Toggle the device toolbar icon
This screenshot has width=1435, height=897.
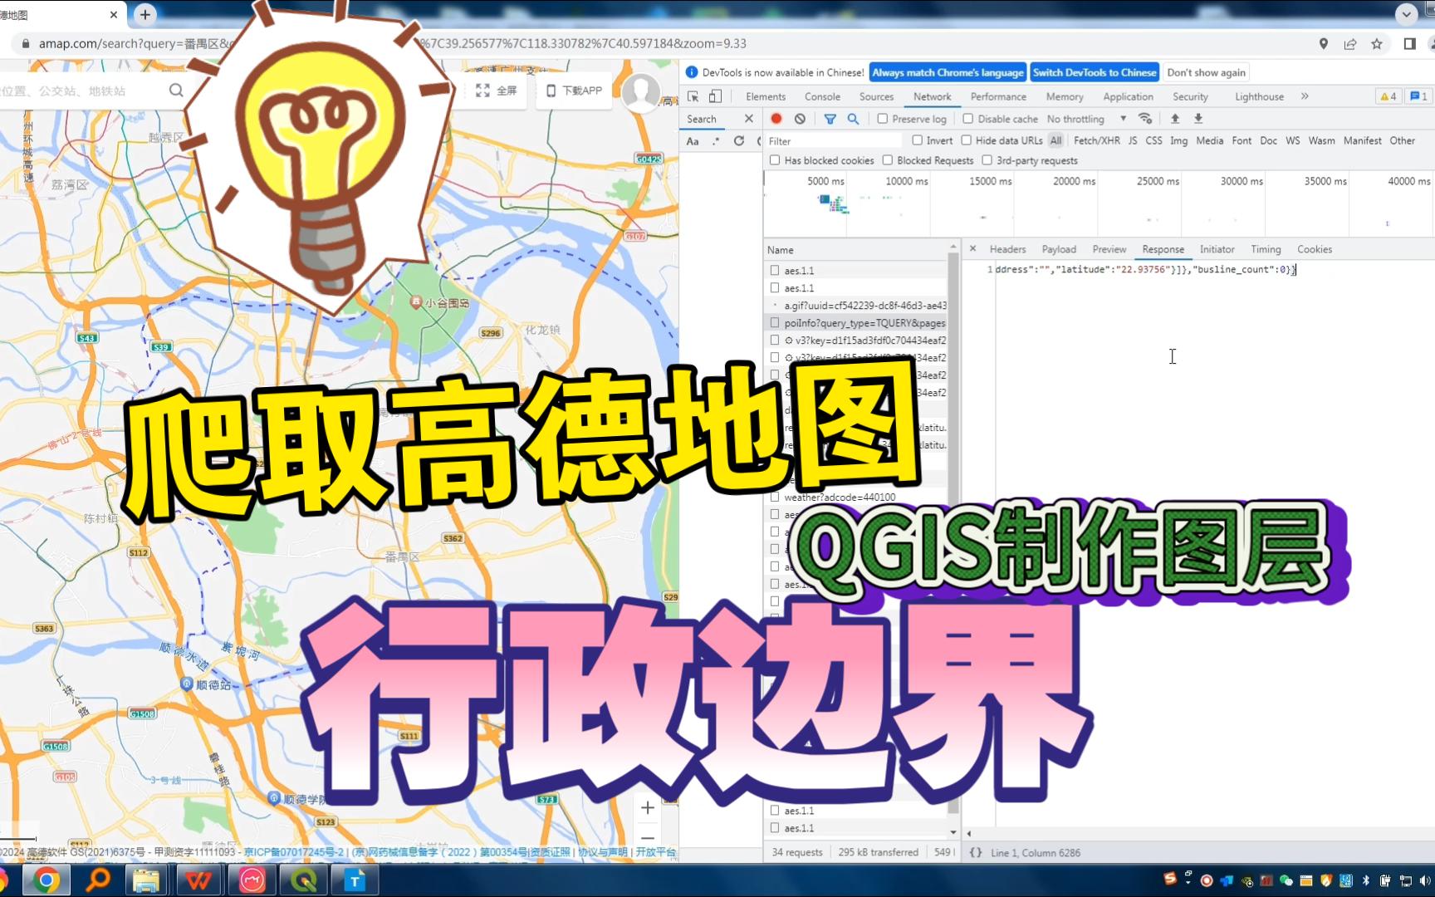tap(714, 96)
